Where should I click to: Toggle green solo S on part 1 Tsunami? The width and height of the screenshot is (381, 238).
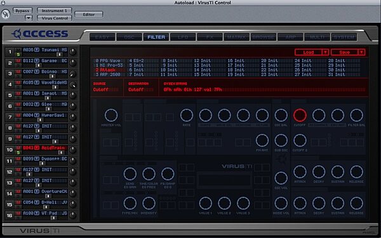[x=18, y=55]
